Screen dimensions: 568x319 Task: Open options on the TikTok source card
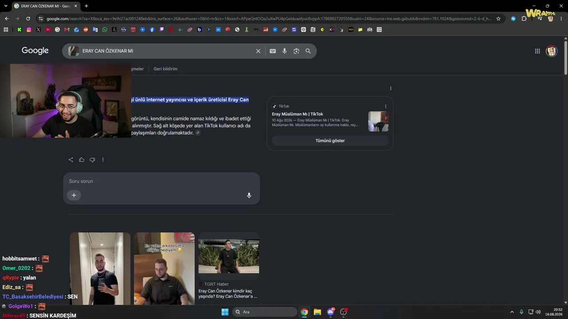(x=386, y=106)
